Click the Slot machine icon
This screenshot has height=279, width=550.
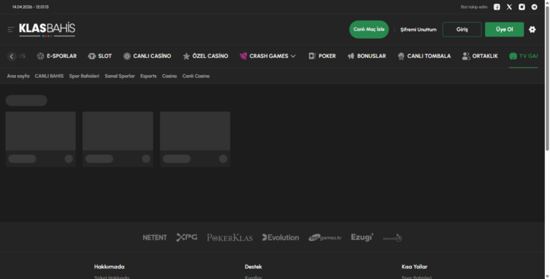92,56
